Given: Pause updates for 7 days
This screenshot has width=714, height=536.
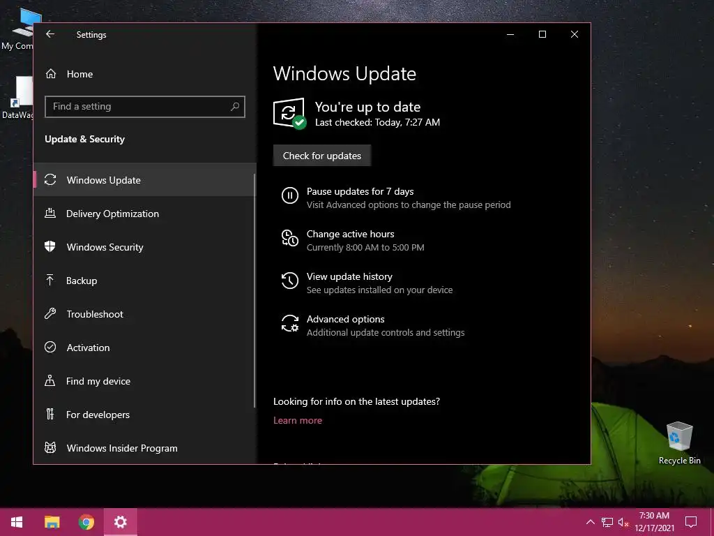Looking at the screenshot, I should 396,198.
